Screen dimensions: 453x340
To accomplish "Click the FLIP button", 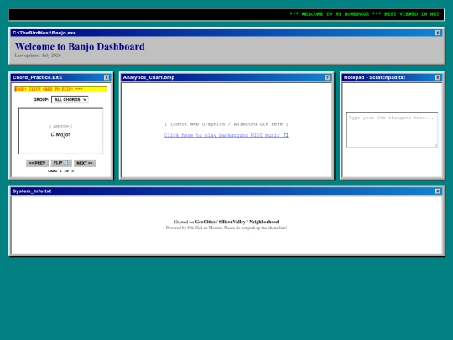I will [61, 163].
